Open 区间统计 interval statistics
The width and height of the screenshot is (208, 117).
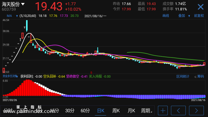[x=183, y=76]
